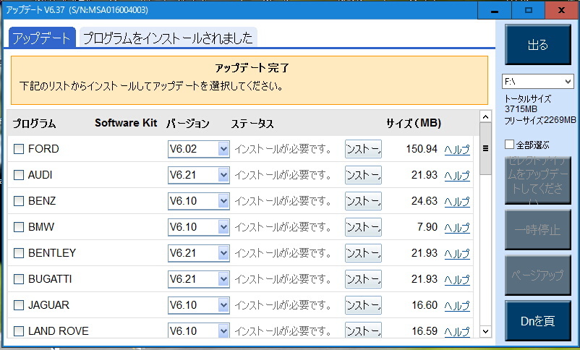The height and width of the screenshot is (350, 580).
Task: Open ヘルプ link for FORD
Action: 457,150
